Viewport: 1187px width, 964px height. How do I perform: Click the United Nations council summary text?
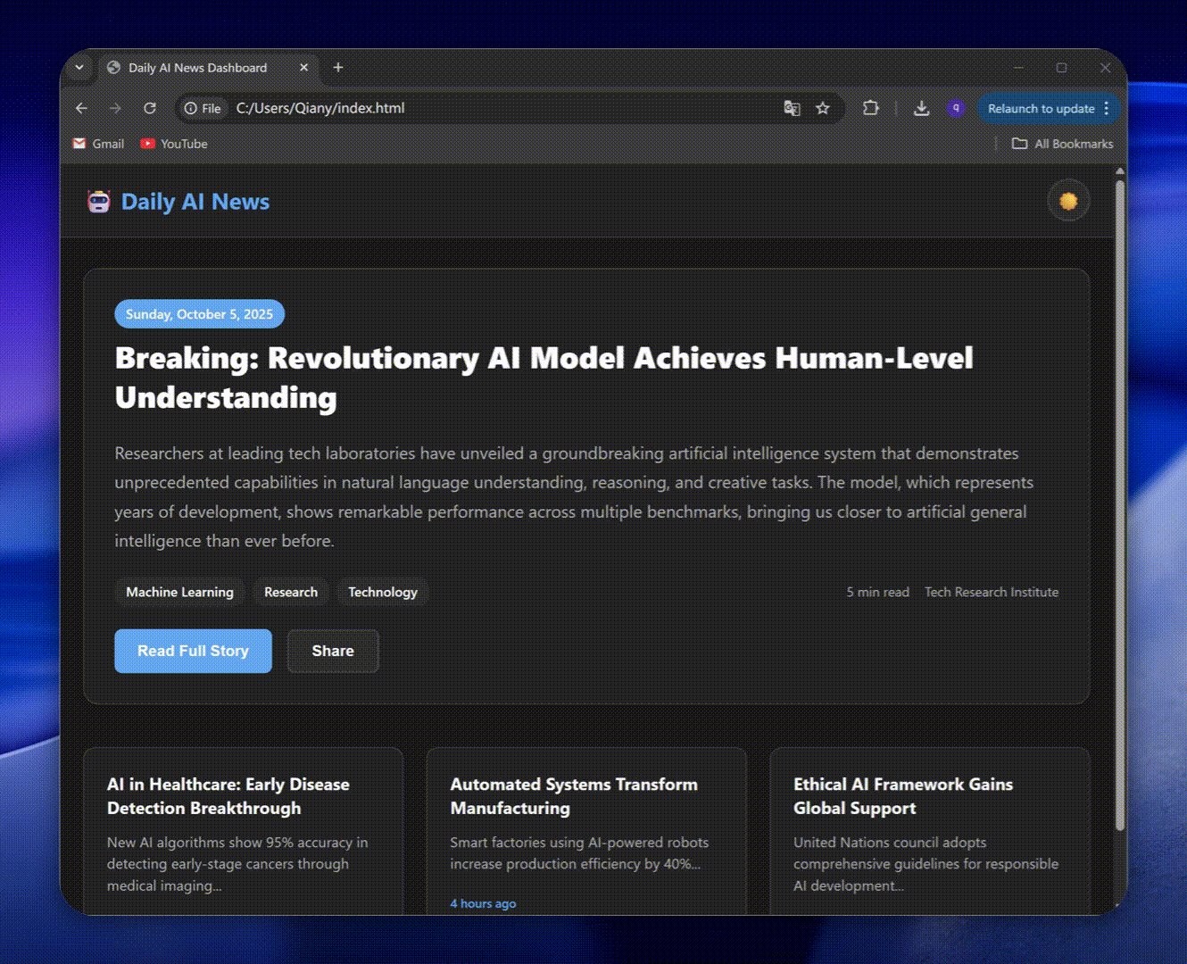click(926, 864)
